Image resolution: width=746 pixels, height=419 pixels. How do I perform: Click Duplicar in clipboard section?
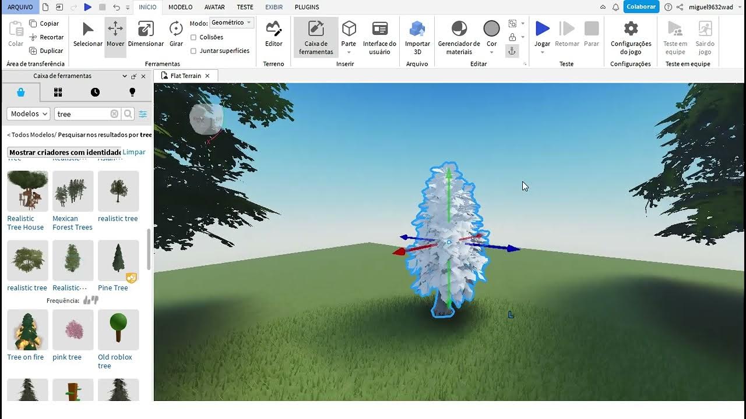coord(46,51)
